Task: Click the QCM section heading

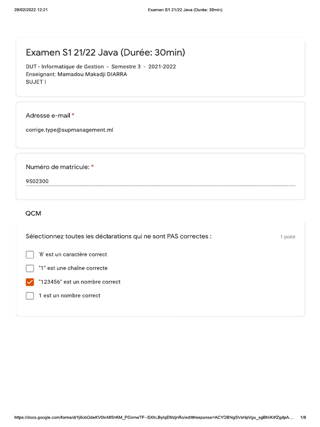Action: (x=33, y=213)
